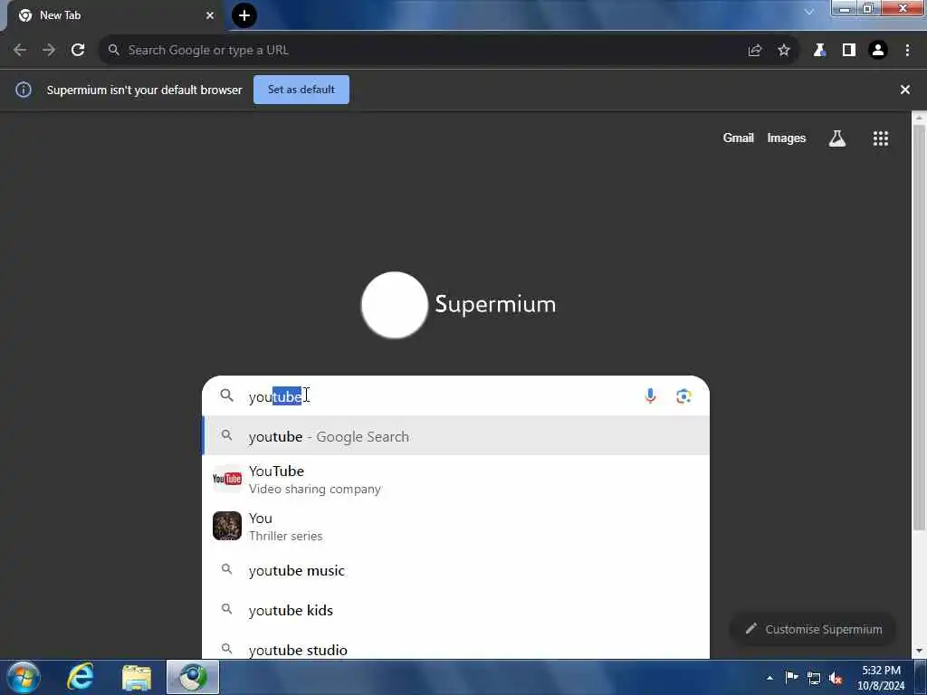Click the Search Labs flask icon on page
This screenshot has height=695, width=927.
(x=837, y=138)
